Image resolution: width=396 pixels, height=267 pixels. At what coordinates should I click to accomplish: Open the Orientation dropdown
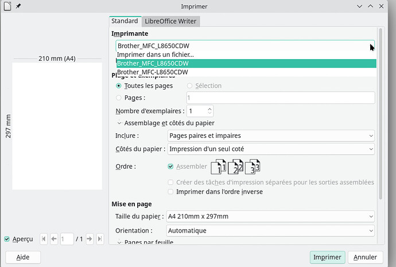point(270,230)
